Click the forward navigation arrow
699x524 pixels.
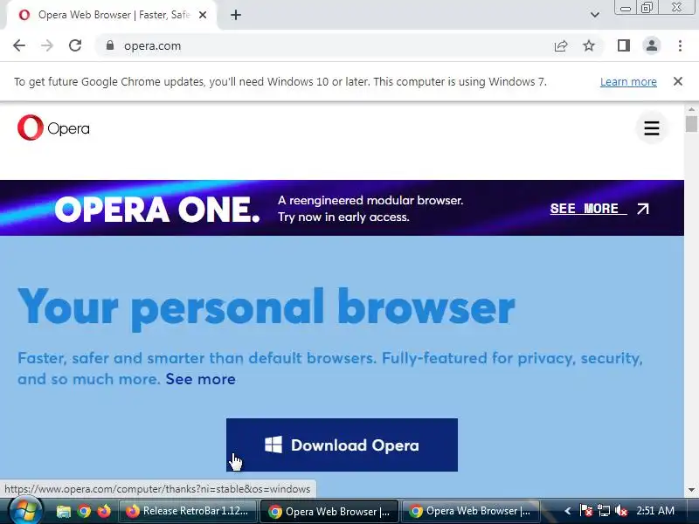coord(47,45)
